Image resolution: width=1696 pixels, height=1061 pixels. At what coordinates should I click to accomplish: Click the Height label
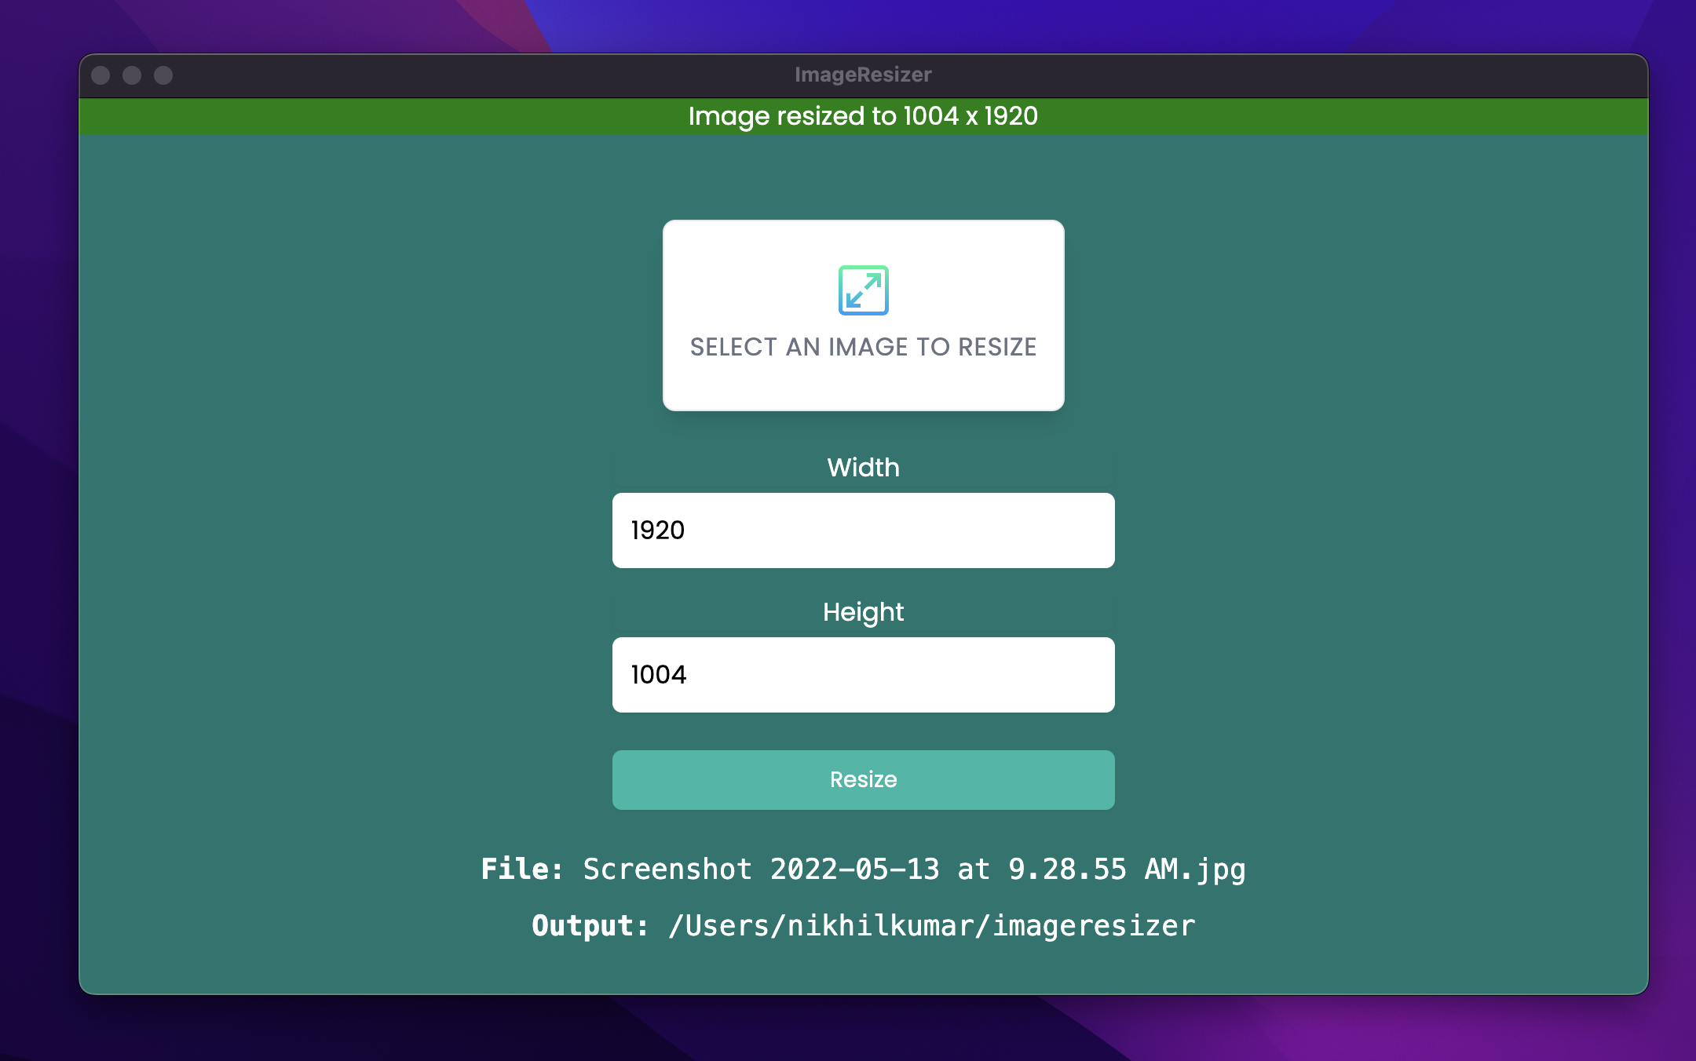point(863,612)
